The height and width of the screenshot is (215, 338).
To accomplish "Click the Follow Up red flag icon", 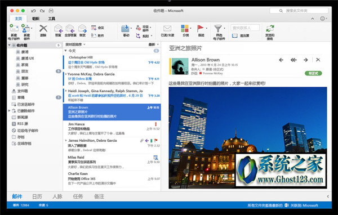I will click(201, 28).
